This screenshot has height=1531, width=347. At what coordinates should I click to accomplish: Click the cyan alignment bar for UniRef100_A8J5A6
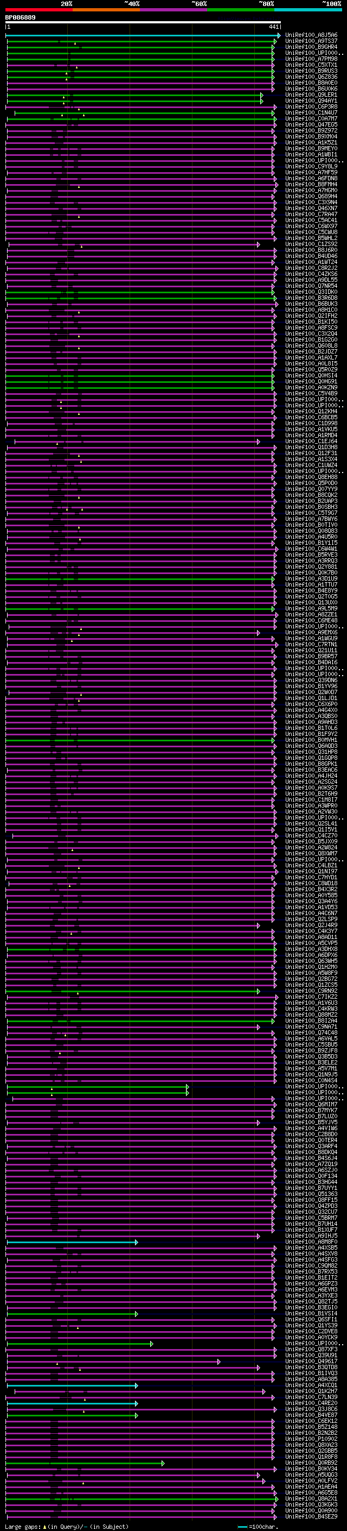[x=143, y=36]
